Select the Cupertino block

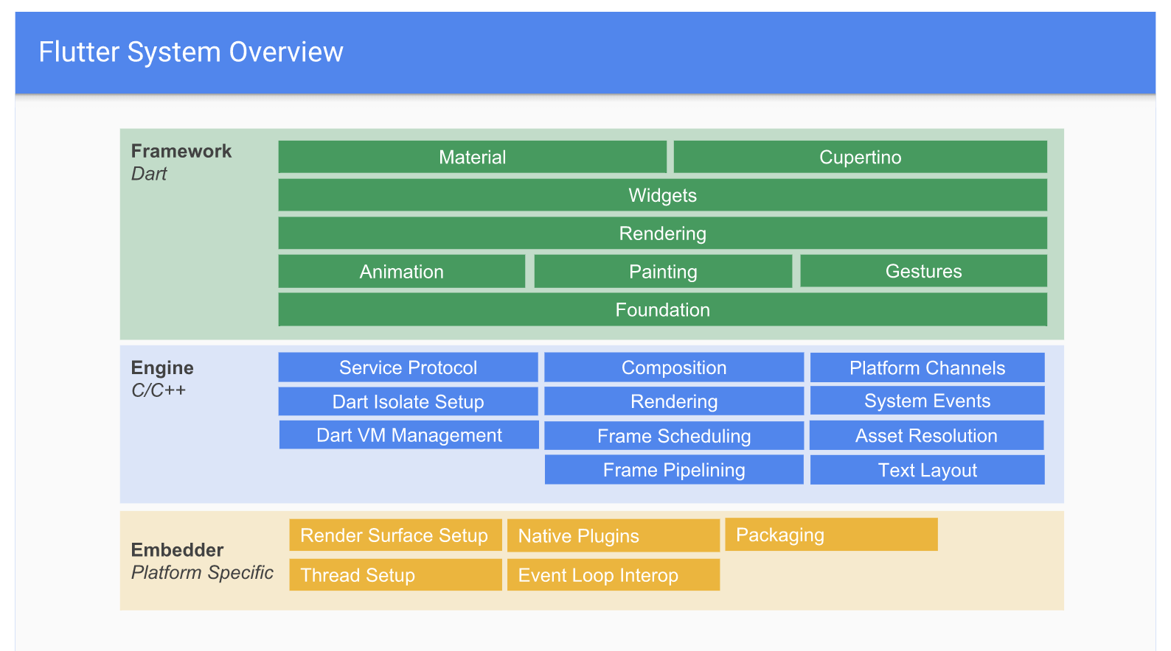point(861,157)
